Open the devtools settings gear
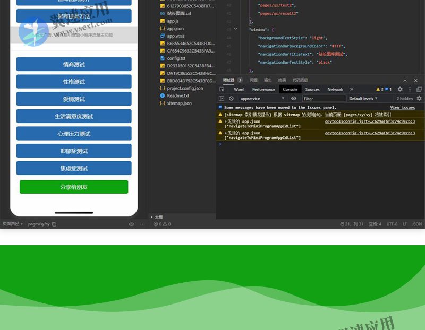Screen dimensions: 425x330 pyautogui.click(x=400, y=90)
